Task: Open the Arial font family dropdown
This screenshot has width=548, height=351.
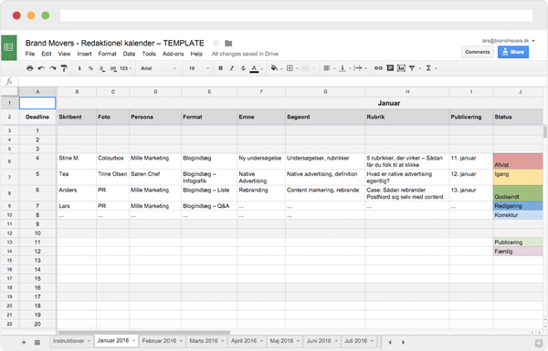Action: click(x=159, y=68)
